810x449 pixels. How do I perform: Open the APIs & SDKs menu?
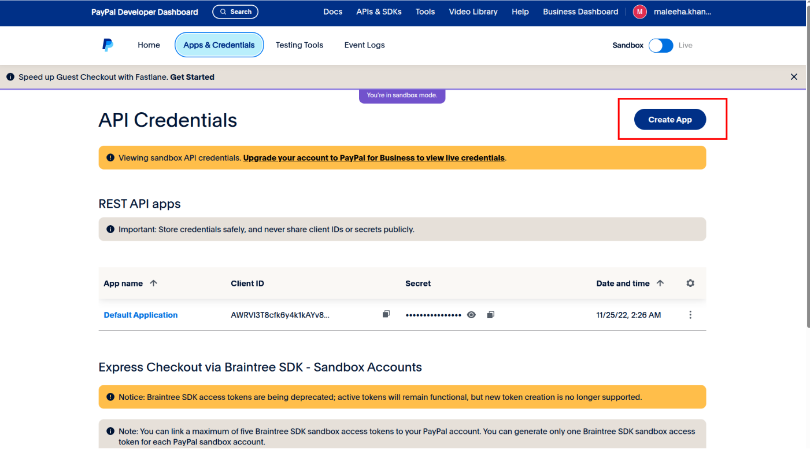click(379, 12)
